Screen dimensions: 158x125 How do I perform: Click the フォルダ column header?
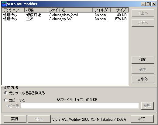(102, 10)
